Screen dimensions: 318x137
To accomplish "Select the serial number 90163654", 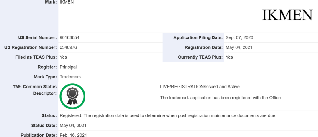I will pos(69,37).
